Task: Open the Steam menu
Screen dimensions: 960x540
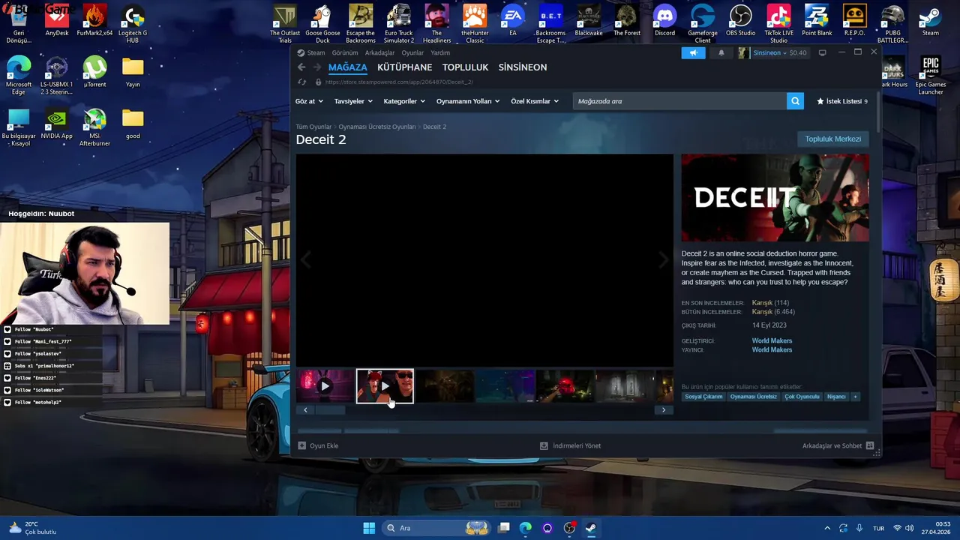Action: 311,52
